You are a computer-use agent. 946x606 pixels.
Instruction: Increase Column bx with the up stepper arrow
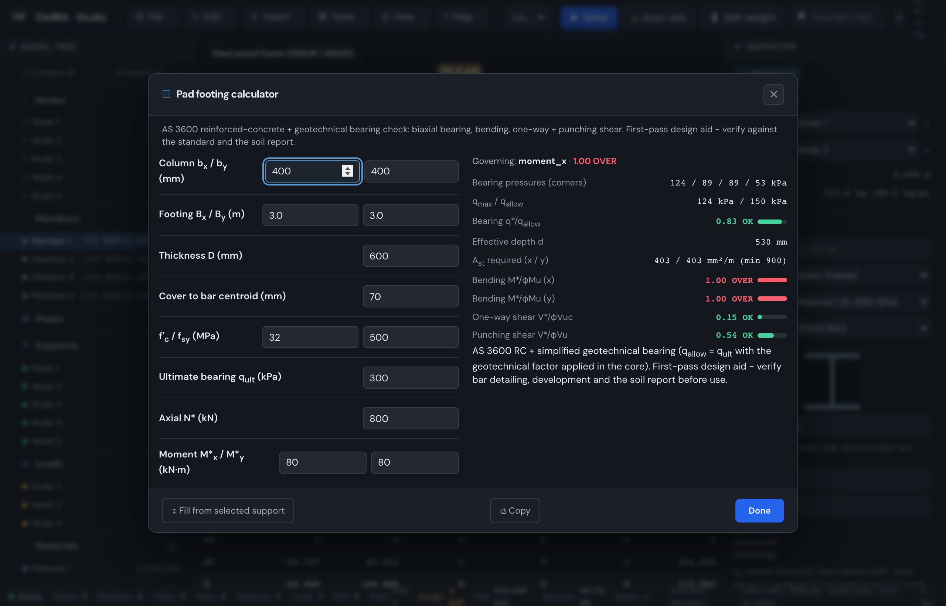(x=347, y=168)
